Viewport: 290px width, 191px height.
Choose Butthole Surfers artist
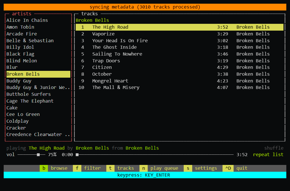(38, 94)
